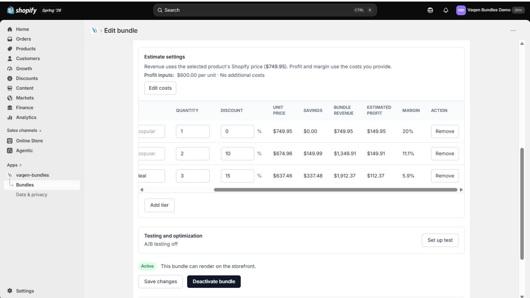Click the label field in the 3-quantity row
This screenshot has width=530, height=298.
152,176
